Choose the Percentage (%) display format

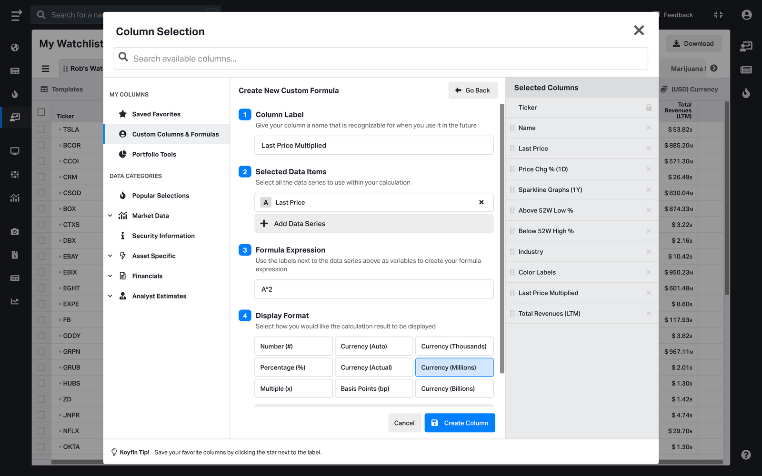pos(293,367)
